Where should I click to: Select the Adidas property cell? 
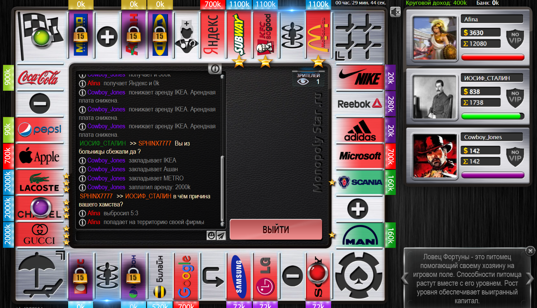360,130
